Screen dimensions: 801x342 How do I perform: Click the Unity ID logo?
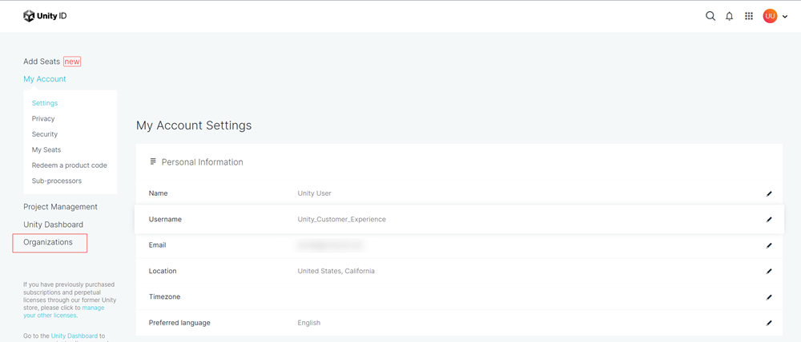click(45, 16)
